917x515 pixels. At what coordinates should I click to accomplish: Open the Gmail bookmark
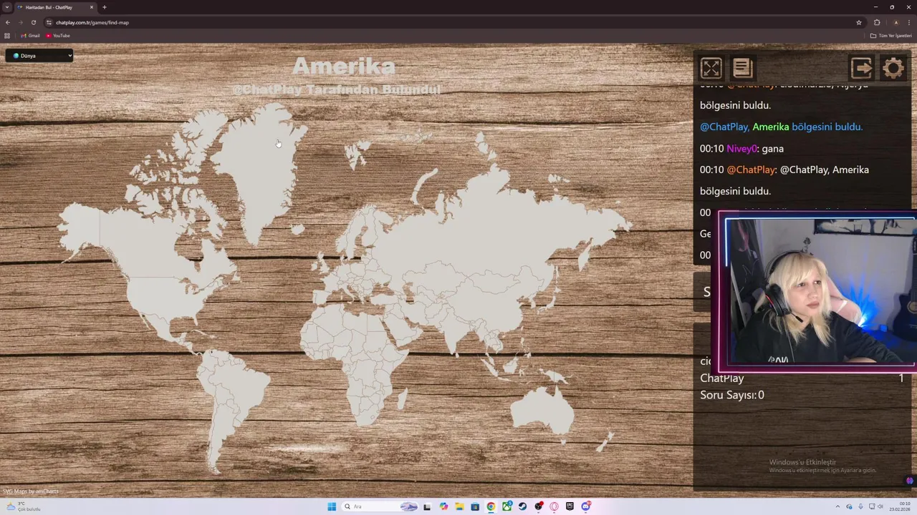pos(30,35)
